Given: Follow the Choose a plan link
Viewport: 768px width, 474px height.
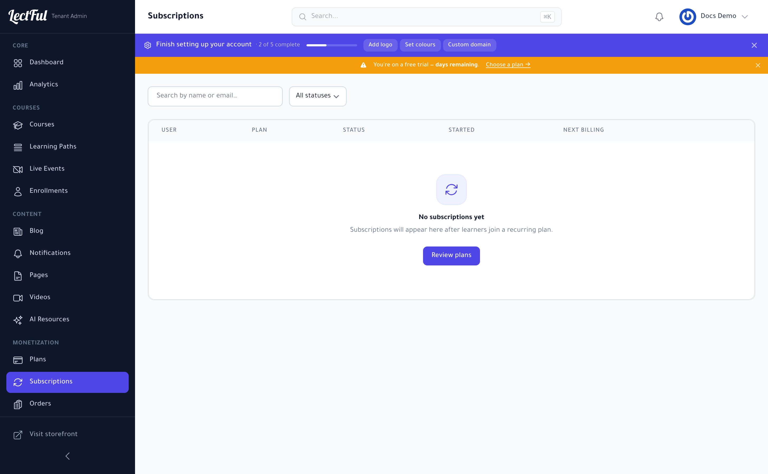Looking at the screenshot, I should (x=508, y=65).
